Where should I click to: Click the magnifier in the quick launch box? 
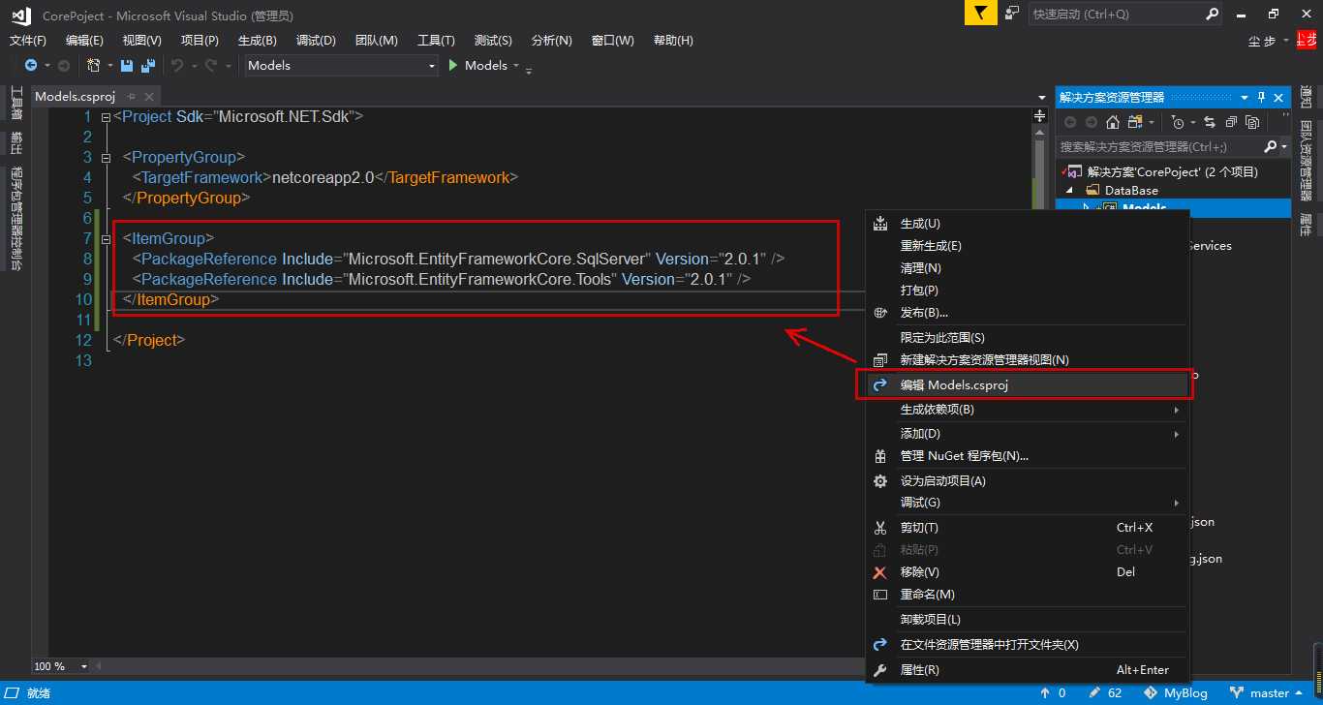(1213, 14)
